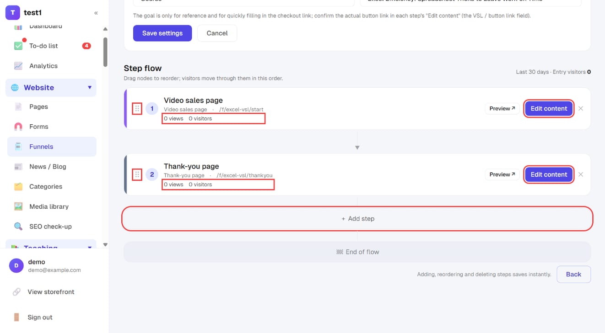605x333 pixels.
Task: Click the sidebar scroll down arrow
Action: tap(105, 245)
